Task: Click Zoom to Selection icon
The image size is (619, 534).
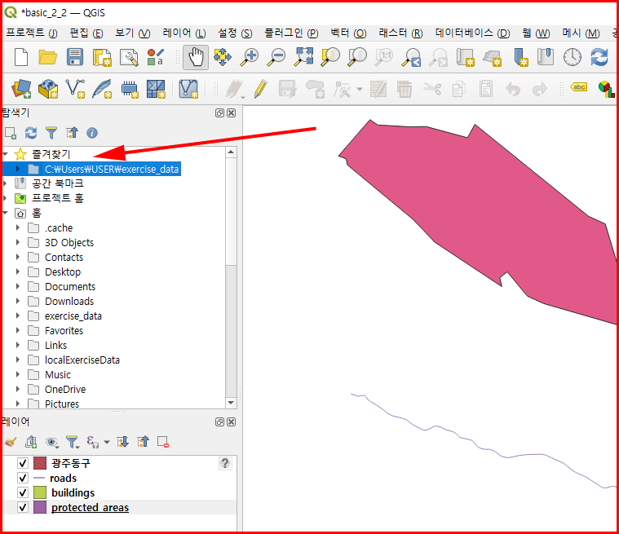Action: point(330,57)
